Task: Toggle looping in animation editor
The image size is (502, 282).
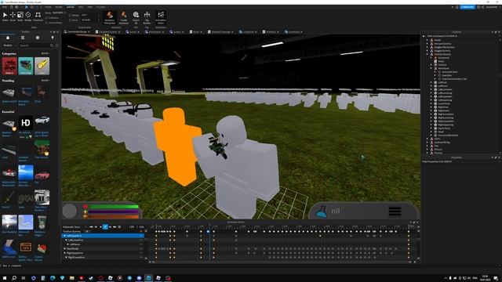Action: point(119,226)
